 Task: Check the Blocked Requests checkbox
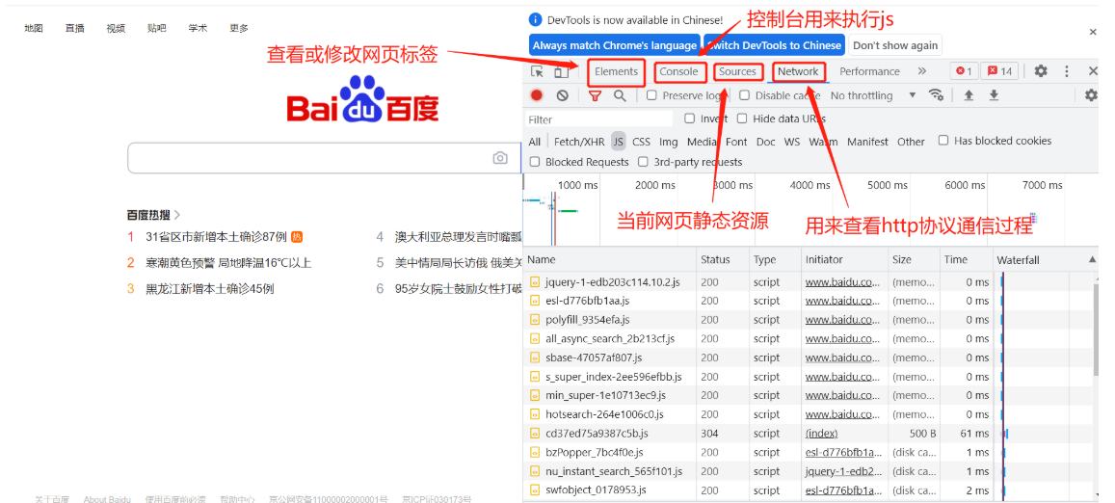point(535,162)
